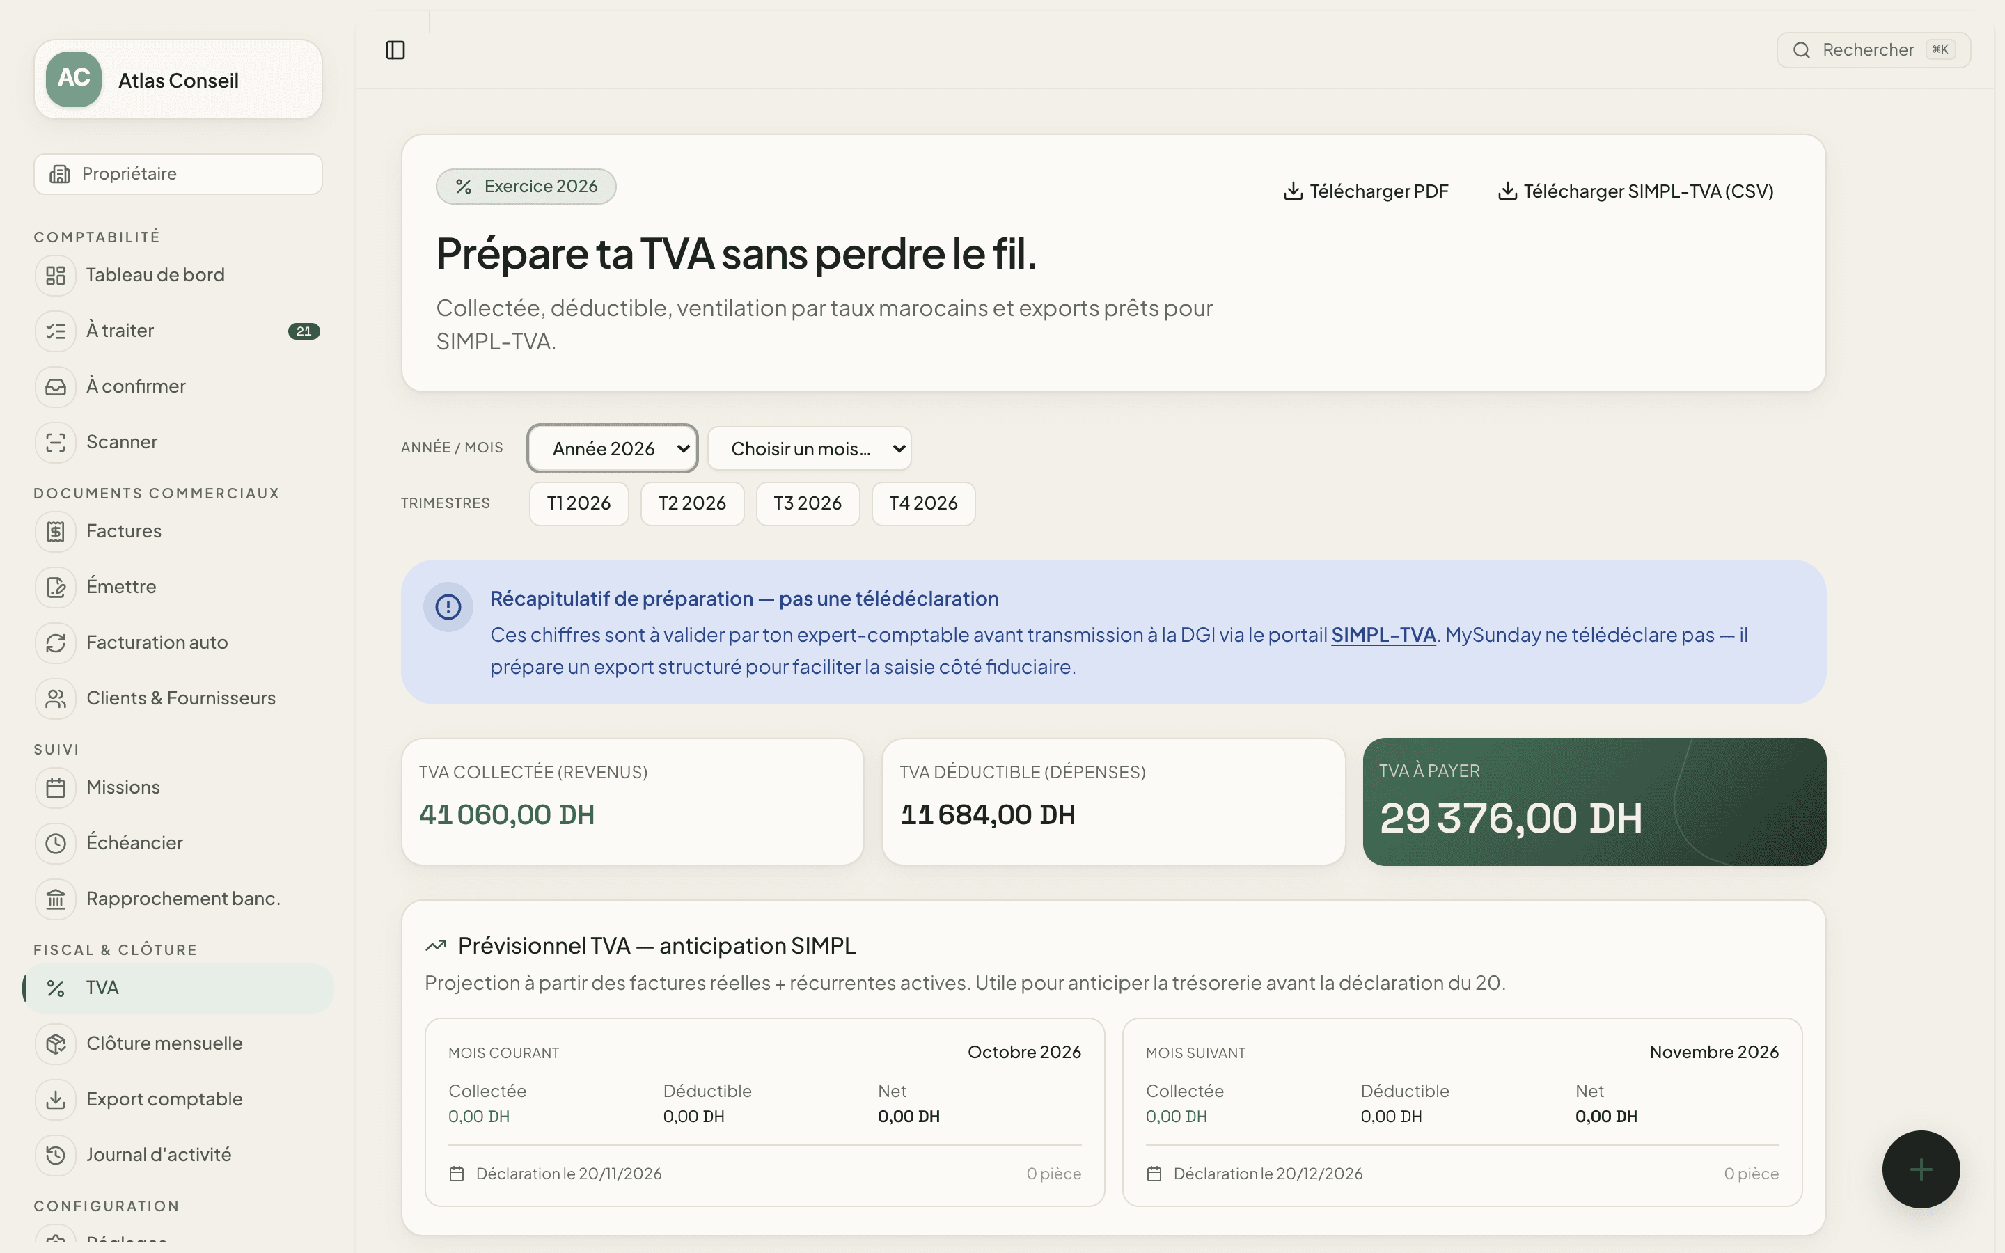Open the Atlas Conseil workspace switcher

tap(178, 79)
